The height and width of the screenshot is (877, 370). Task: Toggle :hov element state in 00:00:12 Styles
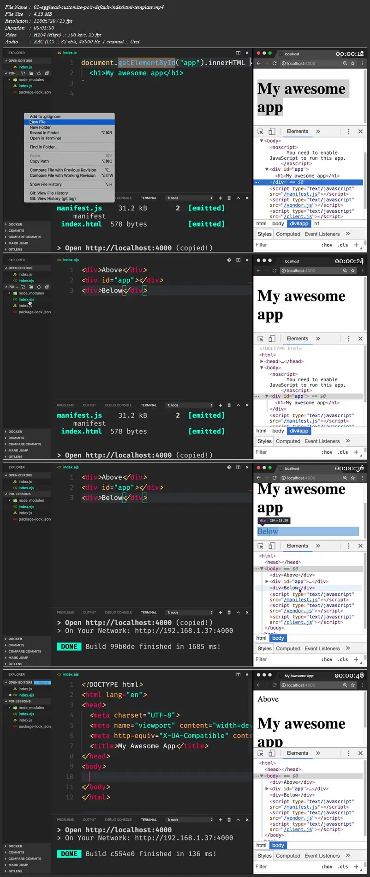pos(327,245)
